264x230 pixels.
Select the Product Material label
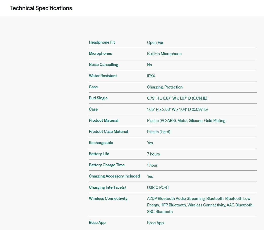(104, 120)
